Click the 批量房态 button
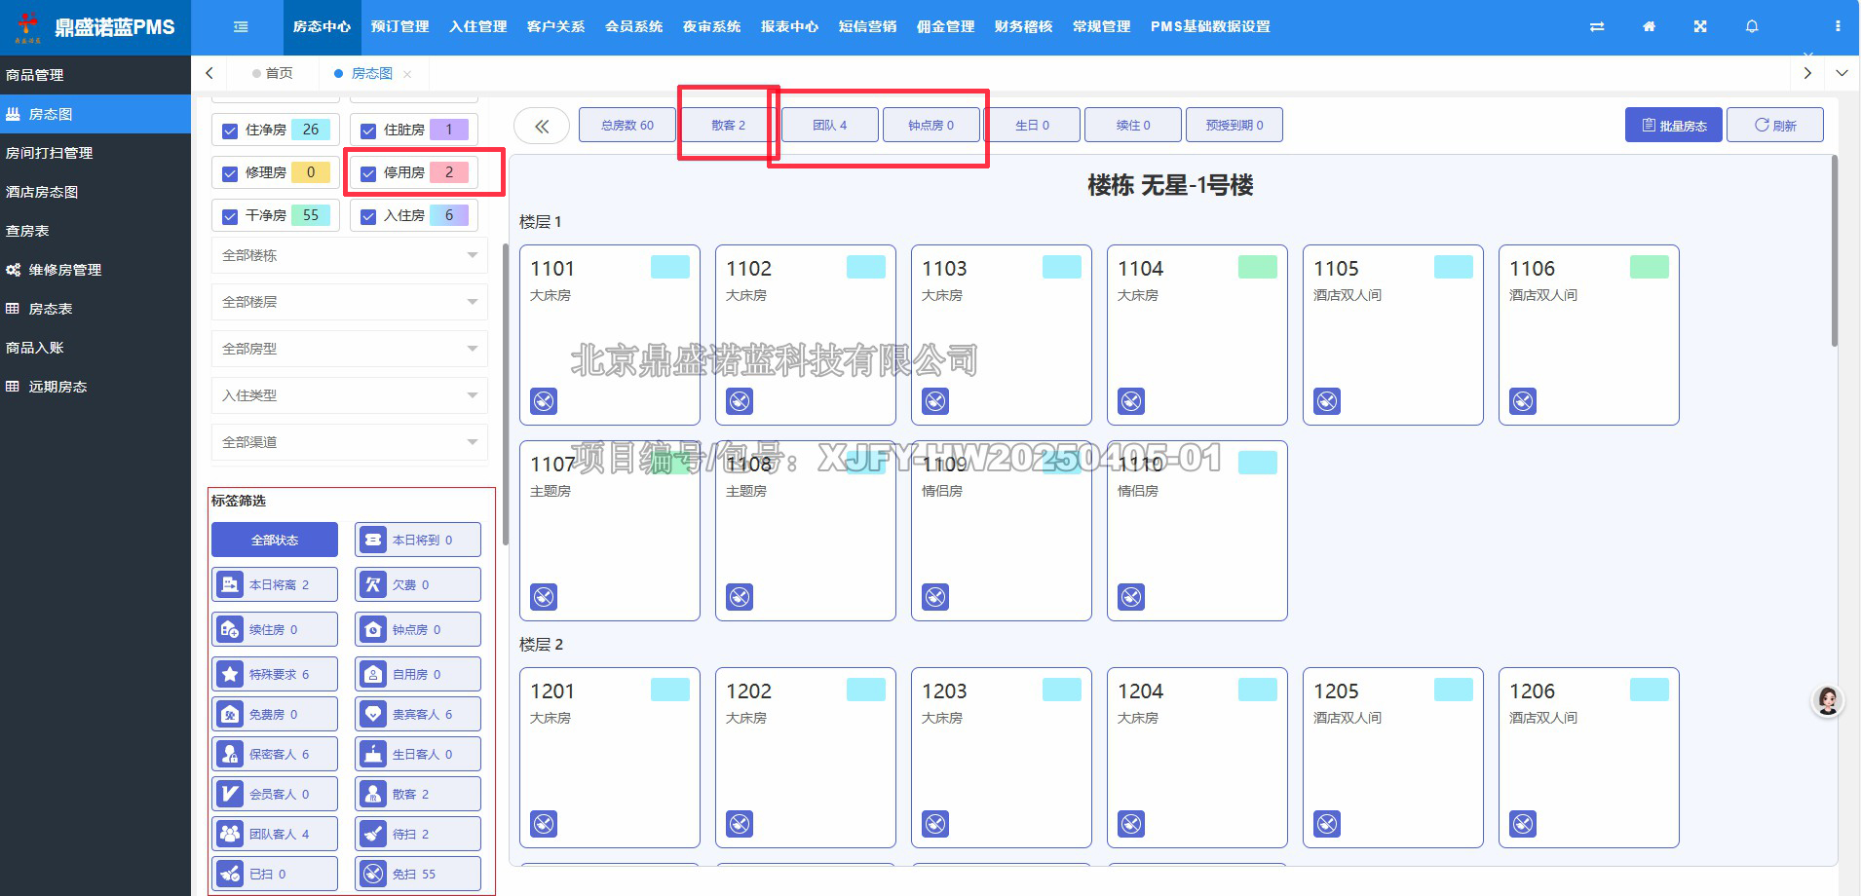 pyautogui.click(x=1673, y=125)
